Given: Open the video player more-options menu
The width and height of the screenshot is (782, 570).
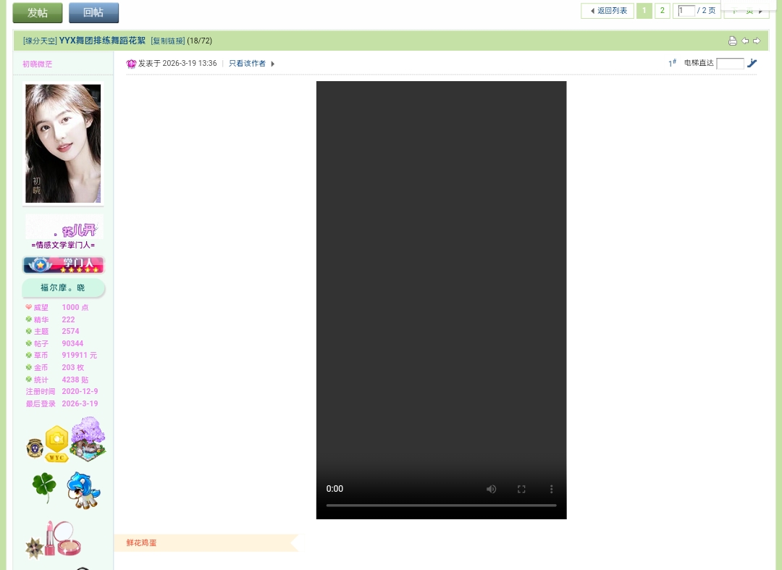Looking at the screenshot, I should tap(551, 489).
